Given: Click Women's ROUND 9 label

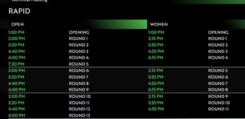Looking at the screenshot, I should pos(218,96).
